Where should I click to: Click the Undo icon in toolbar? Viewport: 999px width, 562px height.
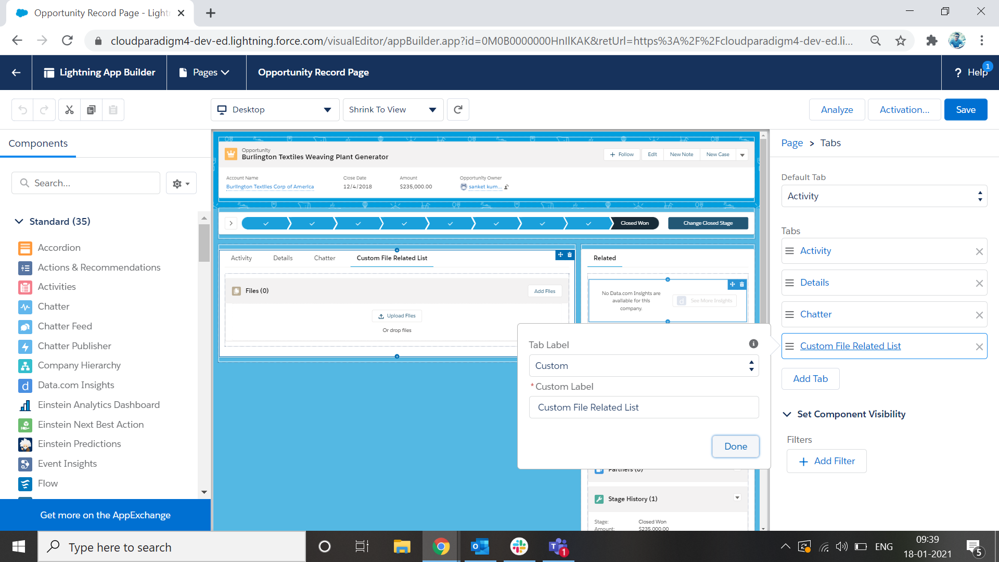click(x=23, y=110)
